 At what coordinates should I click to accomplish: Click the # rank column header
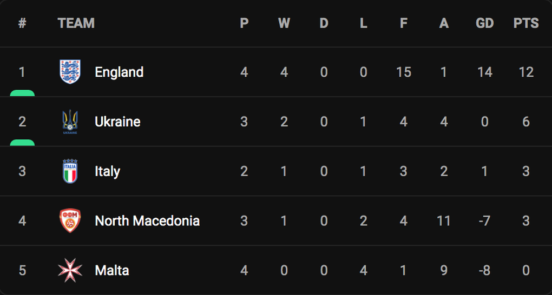(22, 23)
